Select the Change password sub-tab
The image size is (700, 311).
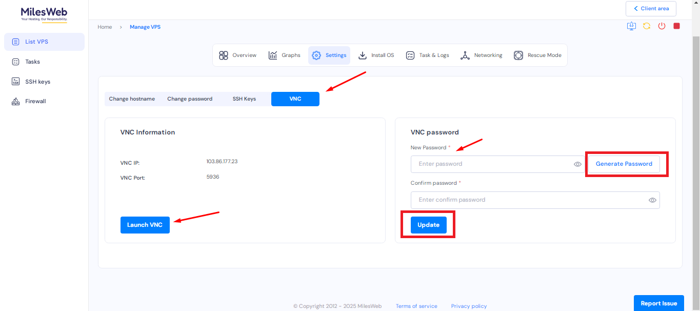(x=190, y=99)
